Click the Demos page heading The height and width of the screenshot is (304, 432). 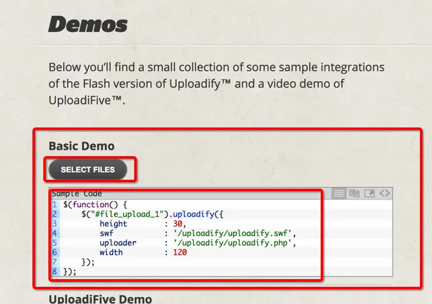click(88, 24)
